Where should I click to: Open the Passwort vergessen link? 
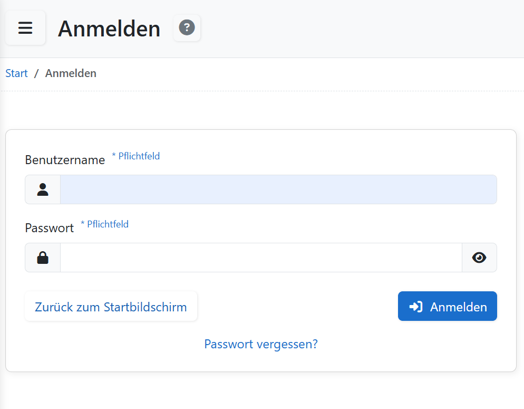(x=260, y=344)
